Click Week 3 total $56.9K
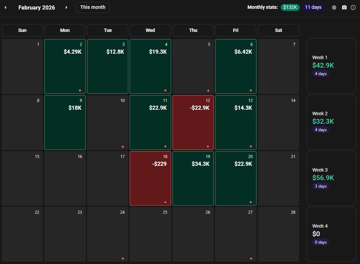The width and height of the screenshot is (360, 264). [323, 178]
